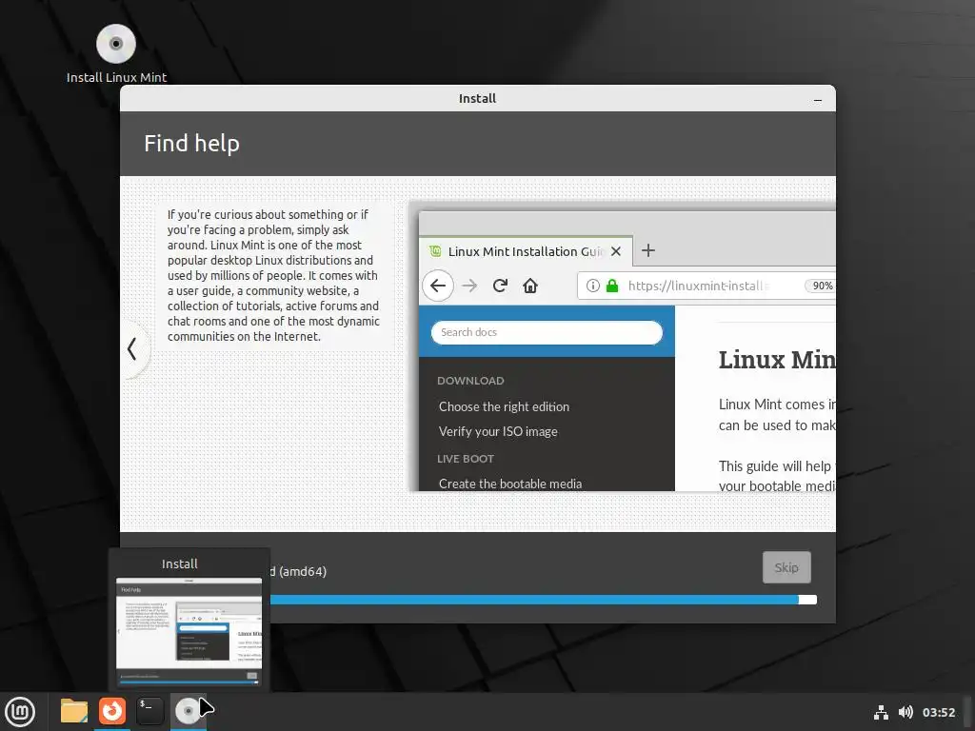975x731 pixels.
Task: Click the paragraph starting 'If you're curious about something'
Action: tap(273, 275)
